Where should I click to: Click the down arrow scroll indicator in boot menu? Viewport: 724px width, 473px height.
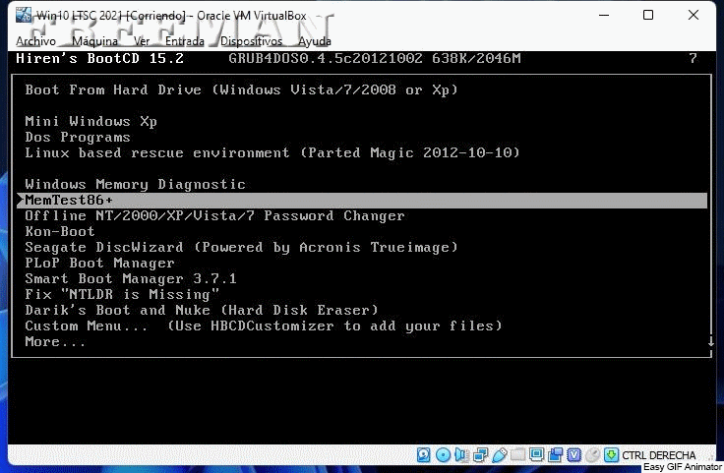point(710,341)
